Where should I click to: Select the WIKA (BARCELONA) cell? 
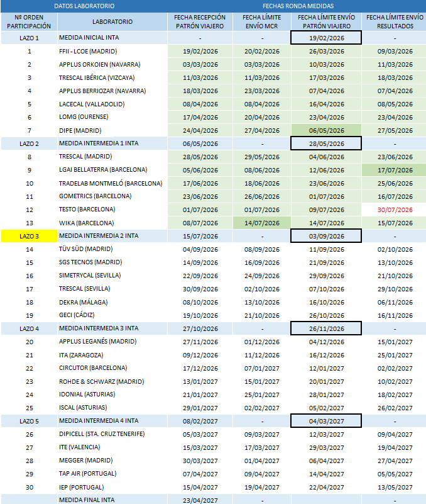112,223
